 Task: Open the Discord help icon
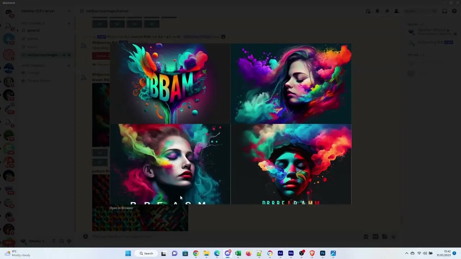tap(454, 11)
